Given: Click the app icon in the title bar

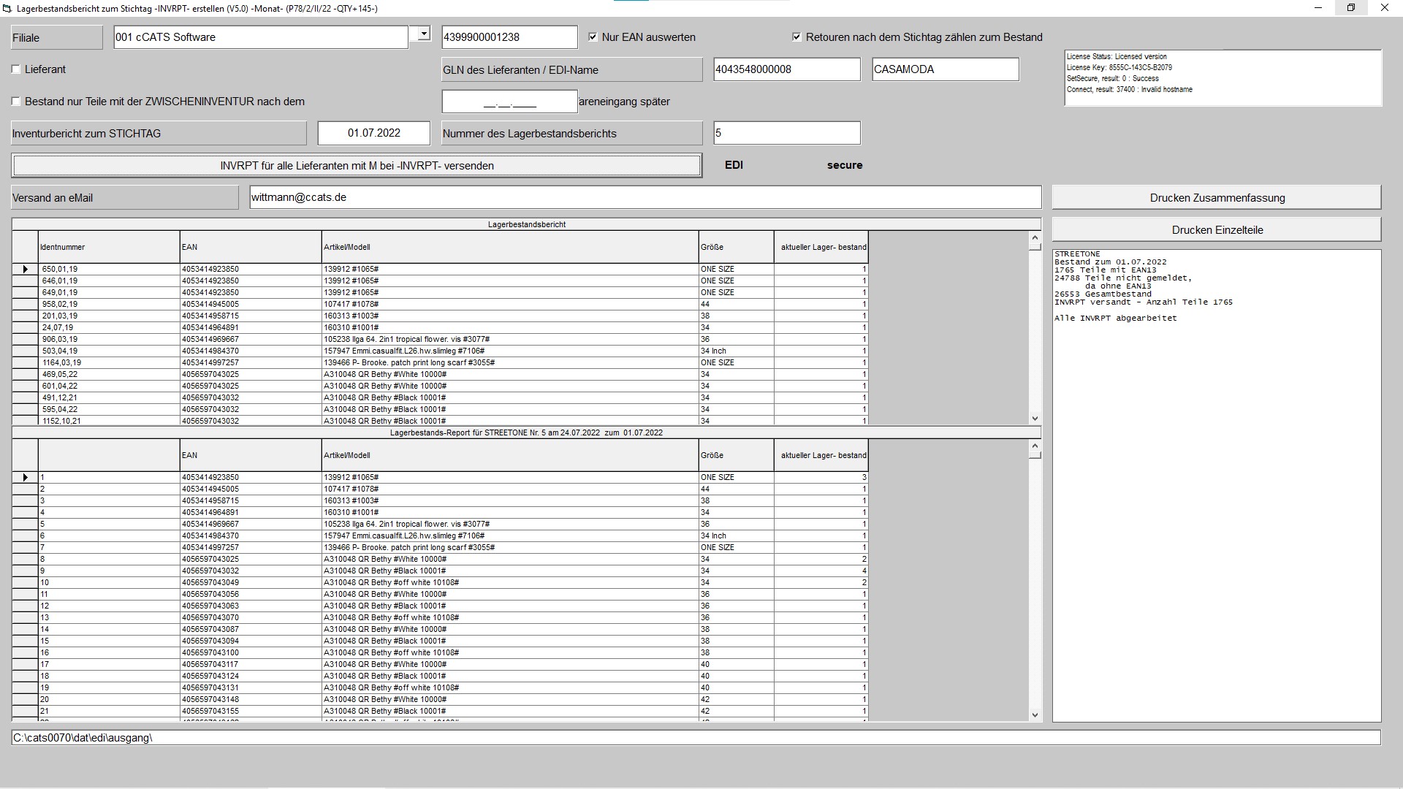Looking at the screenshot, I should [7, 9].
